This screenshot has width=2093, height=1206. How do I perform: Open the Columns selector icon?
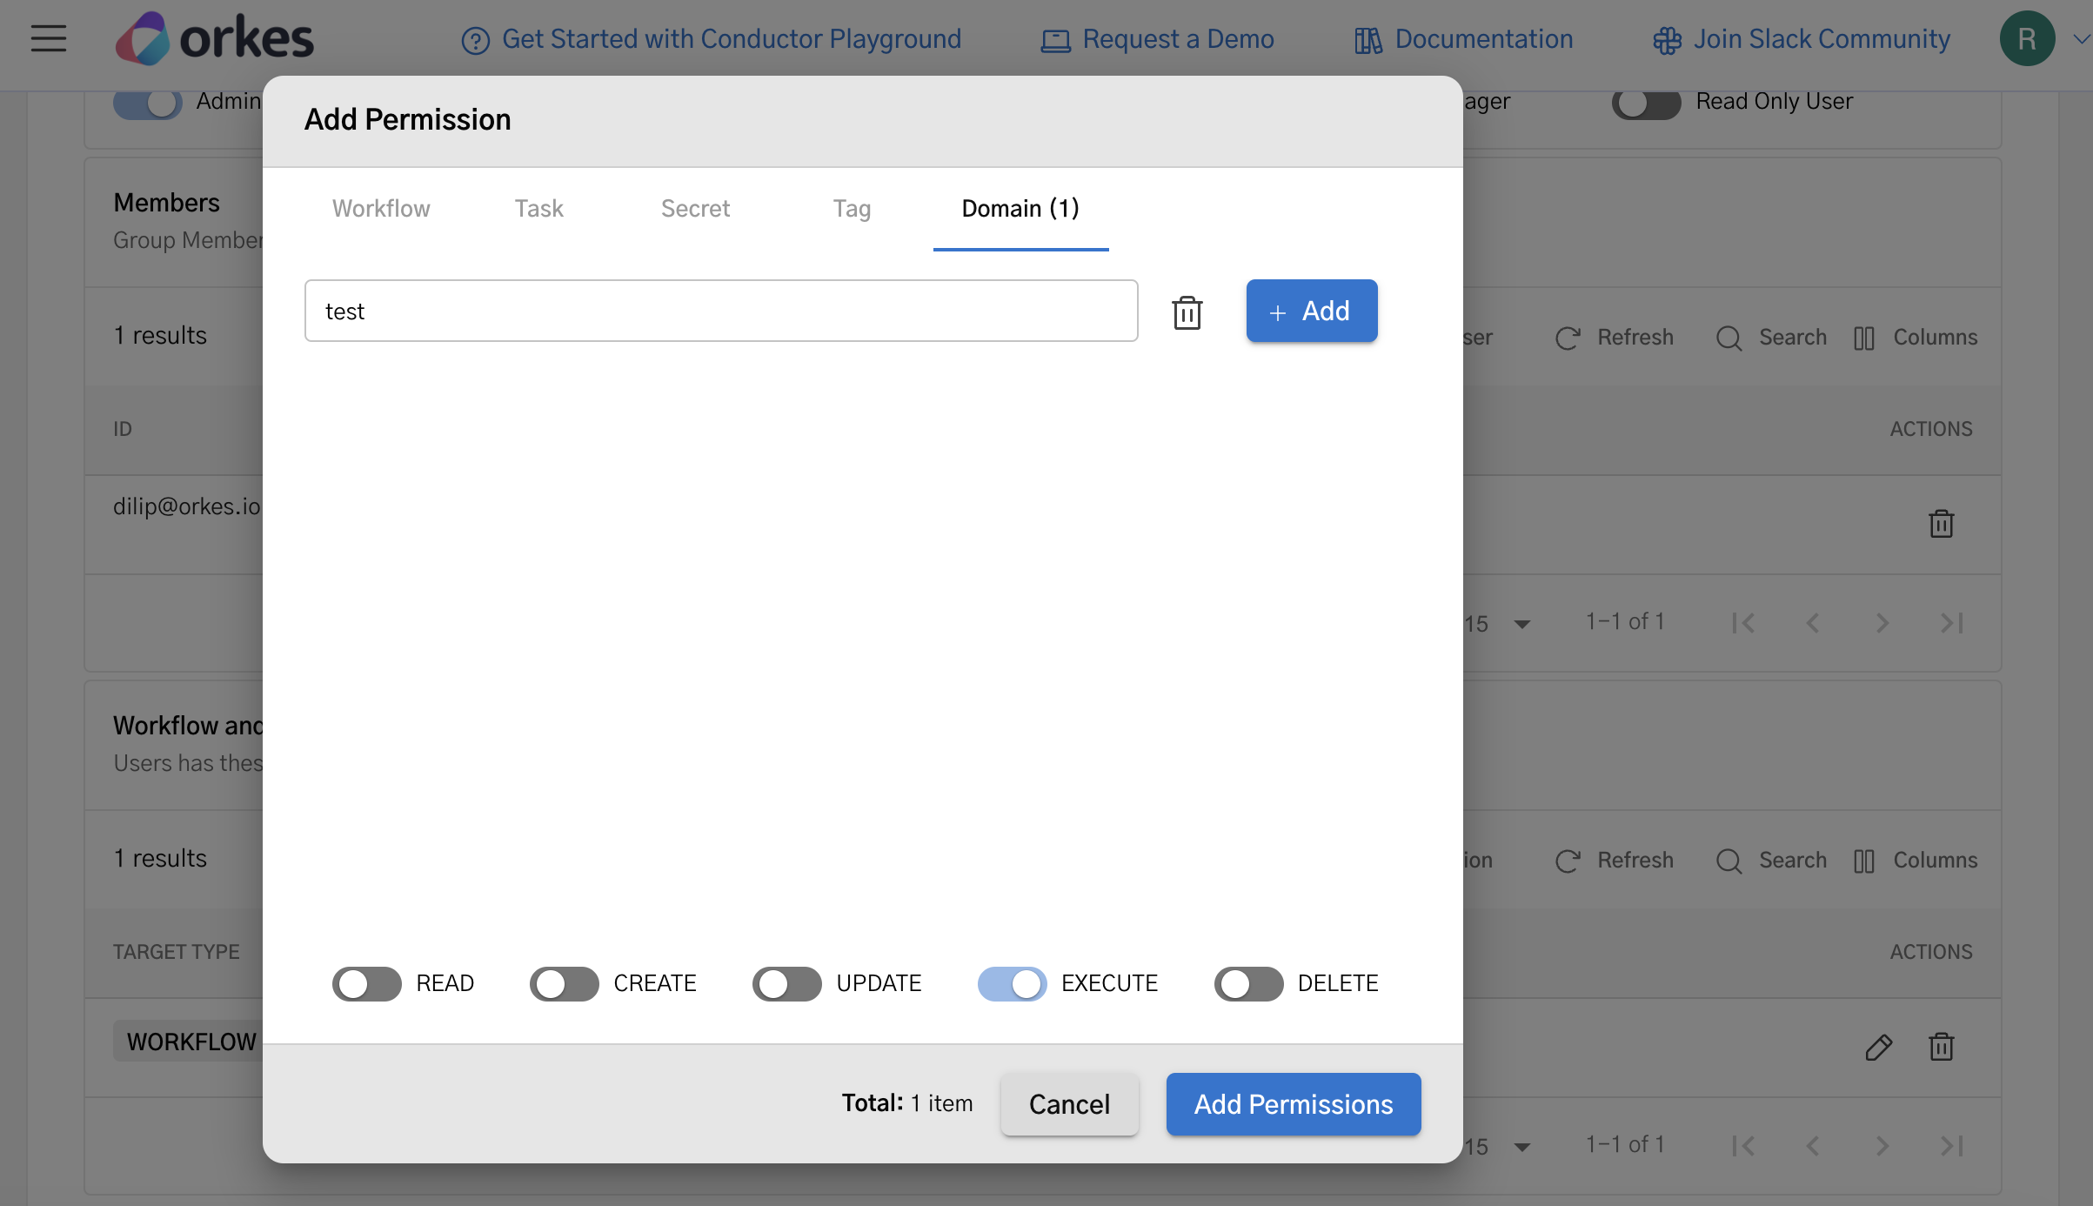(1865, 338)
